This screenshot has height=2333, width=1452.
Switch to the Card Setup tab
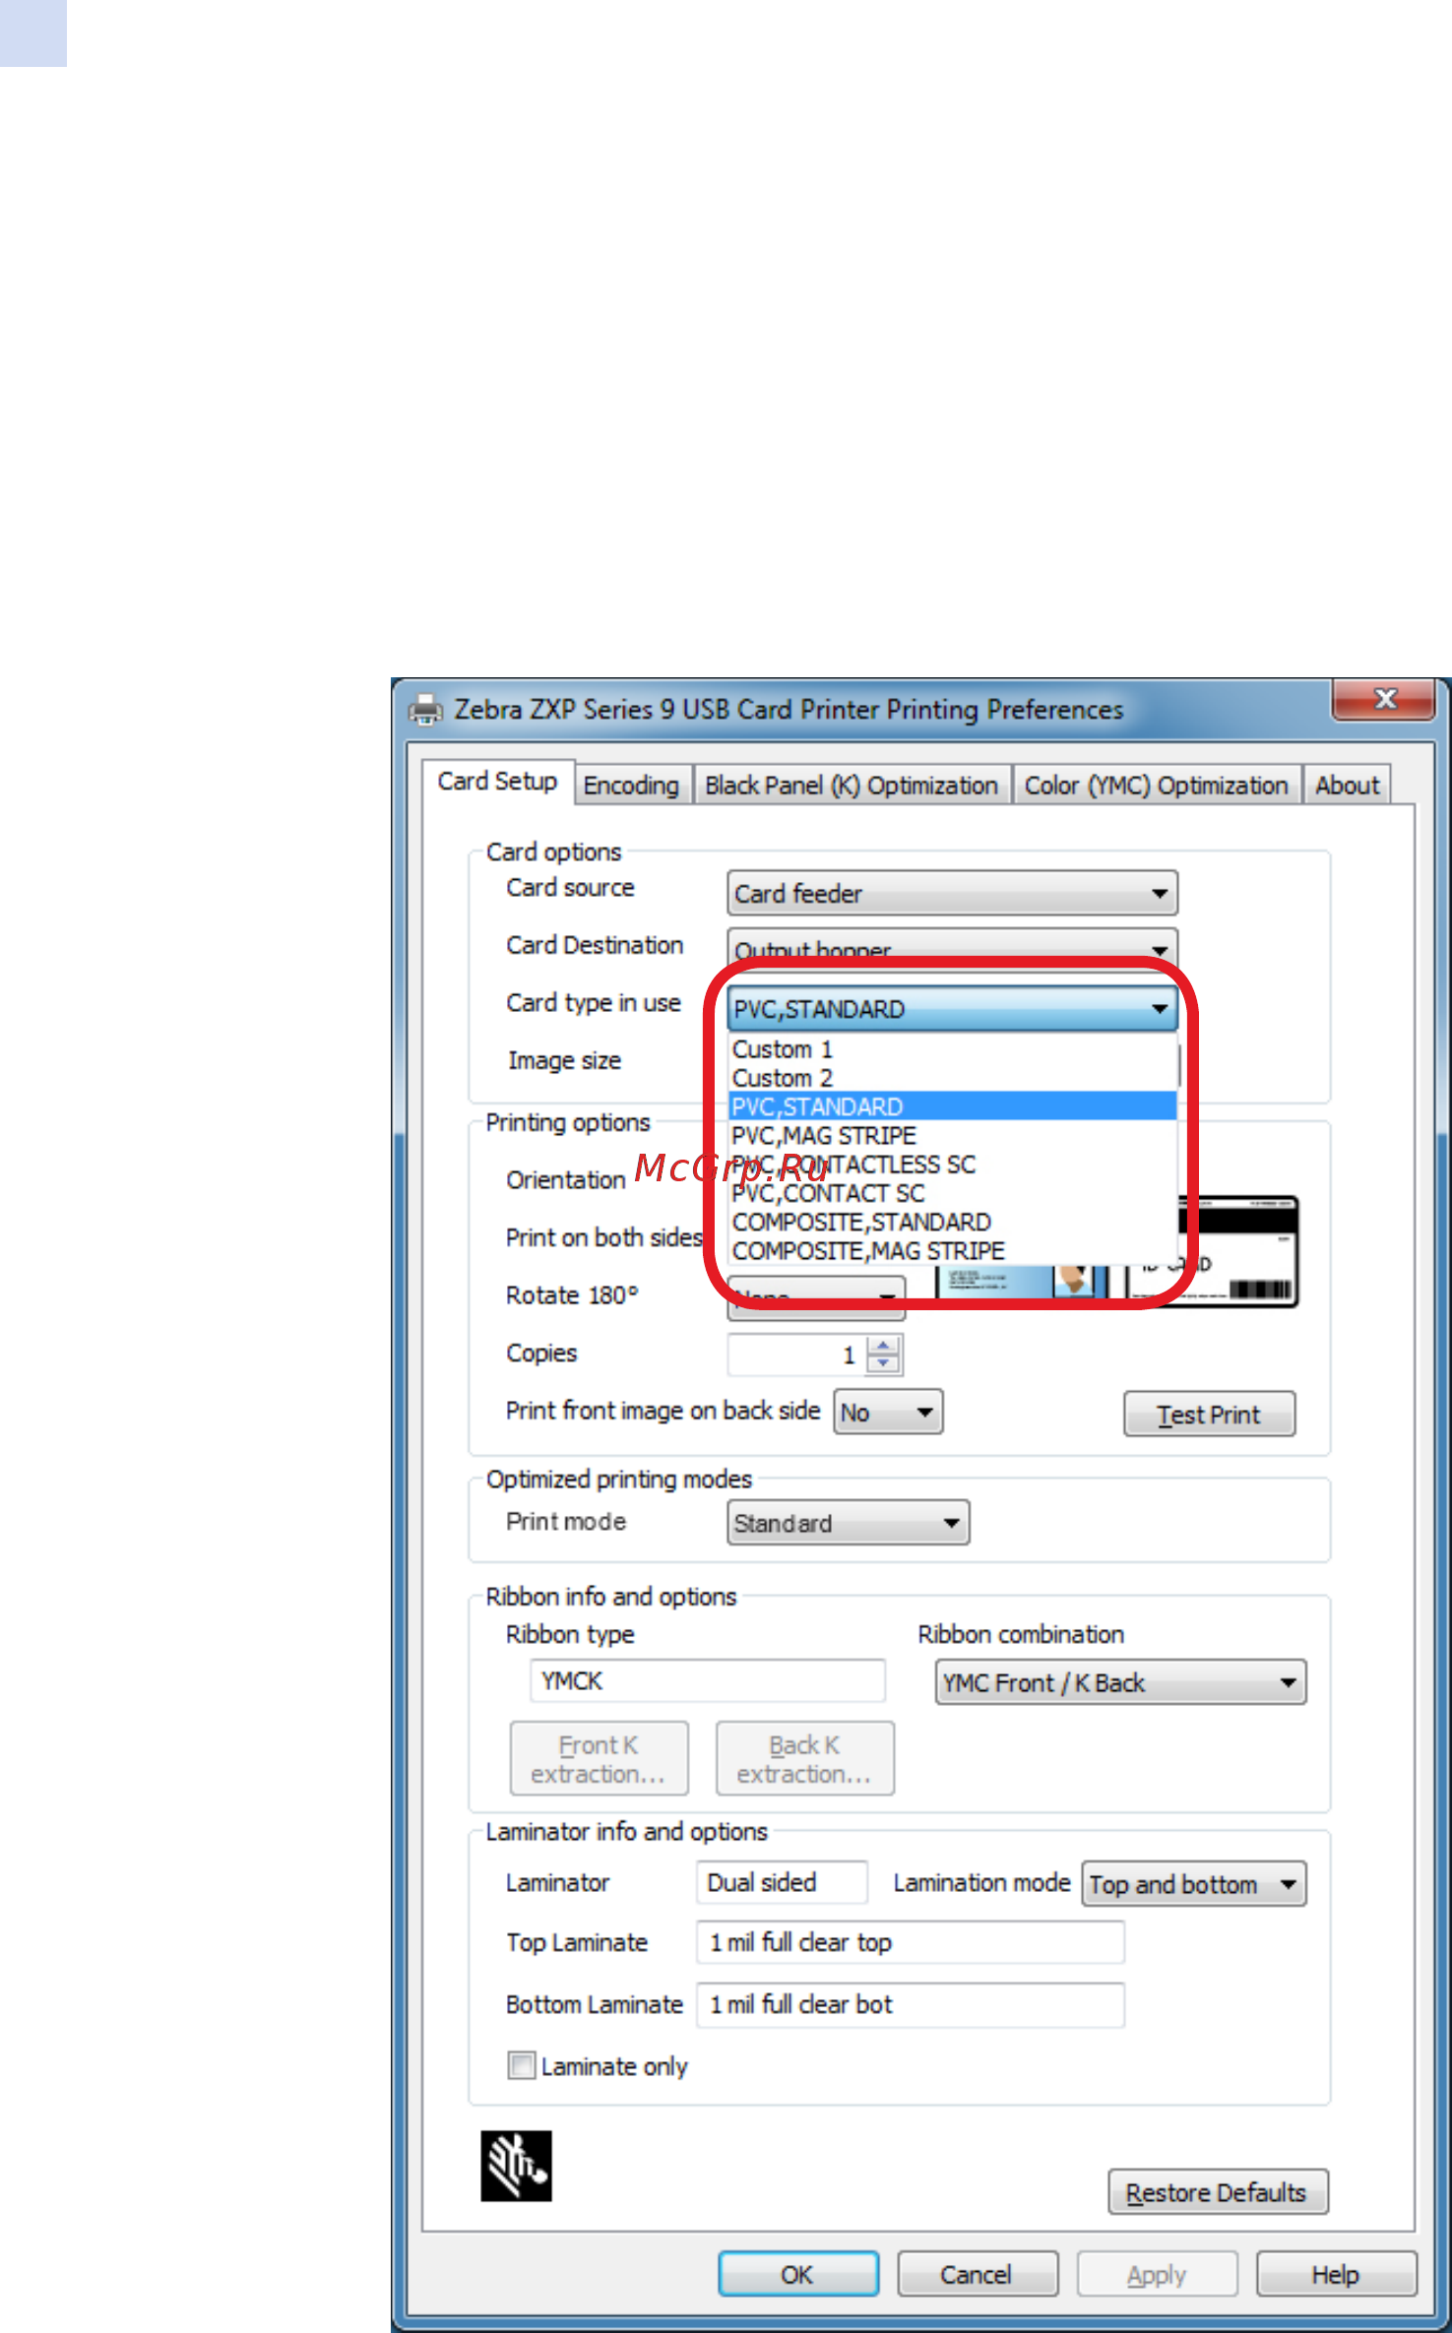pos(497,782)
